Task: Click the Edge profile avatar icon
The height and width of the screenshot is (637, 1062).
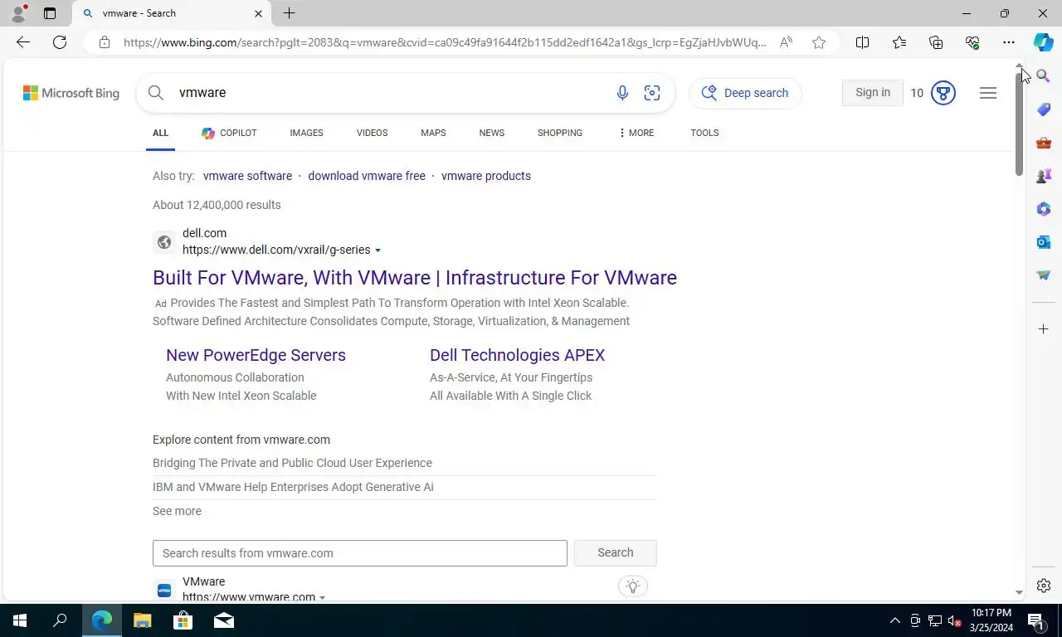Action: [18, 13]
